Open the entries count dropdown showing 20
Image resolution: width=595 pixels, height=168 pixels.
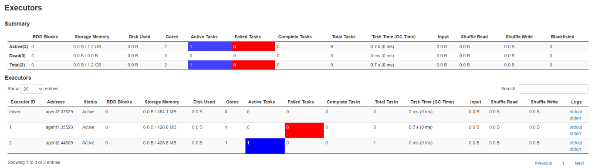(x=32, y=89)
